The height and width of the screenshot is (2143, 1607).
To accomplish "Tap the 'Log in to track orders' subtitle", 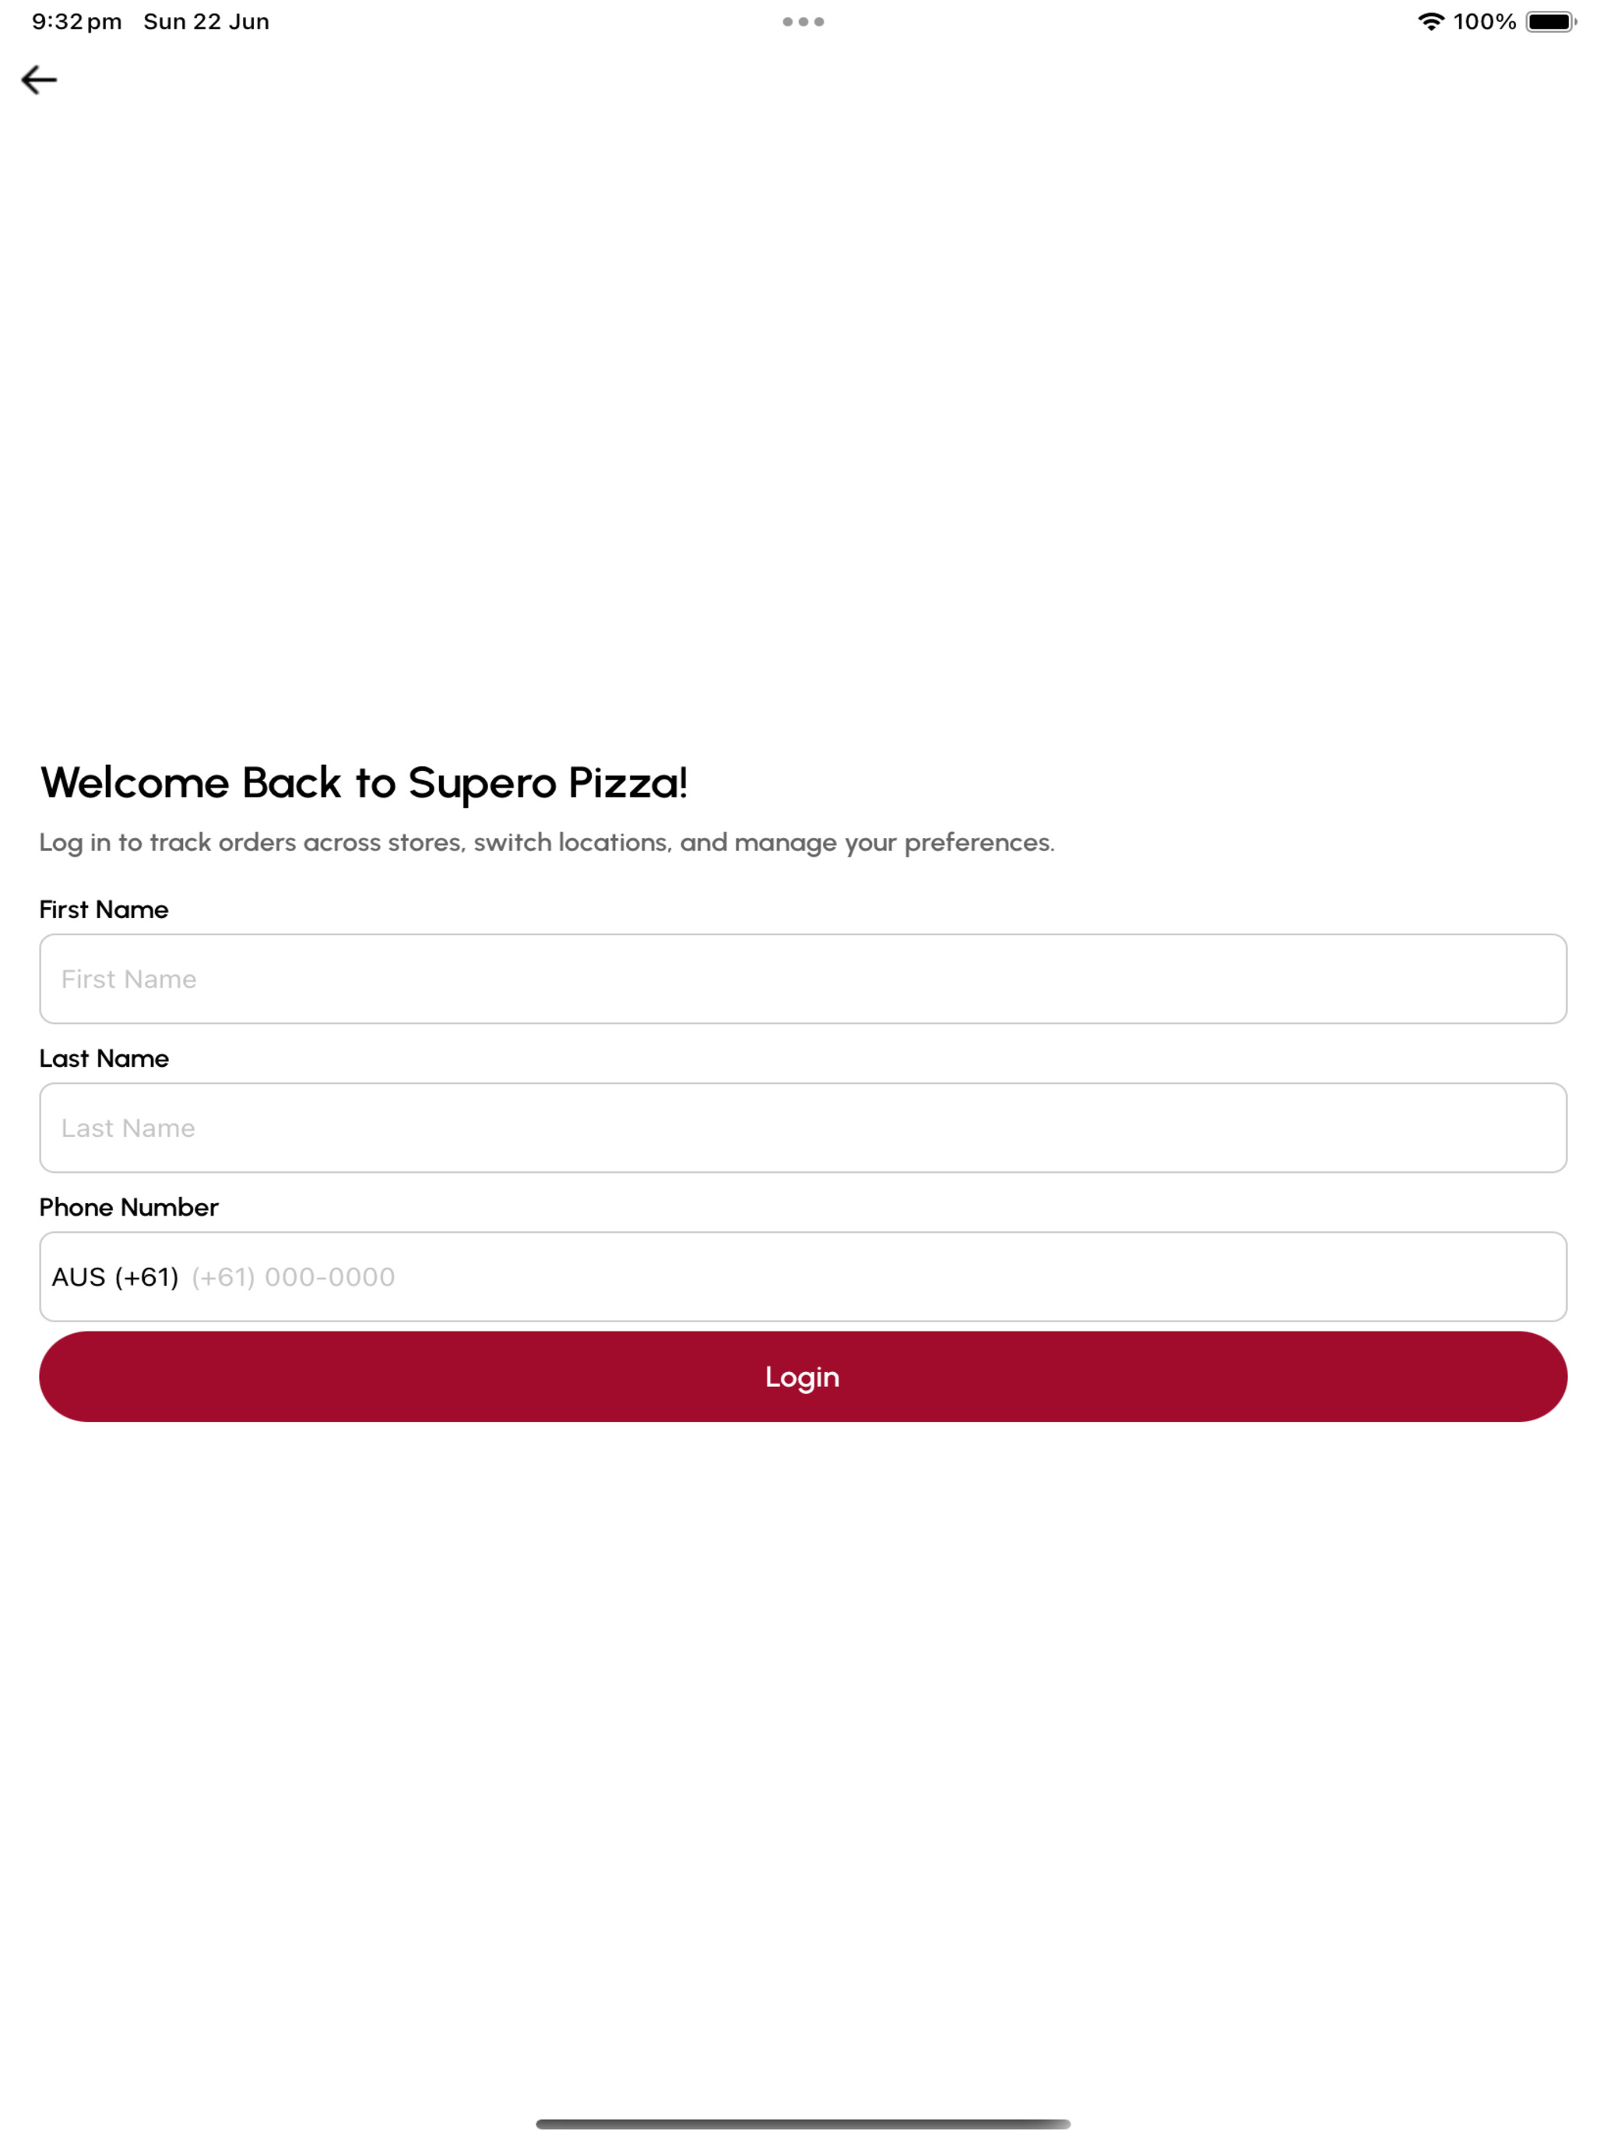I will coord(547,843).
